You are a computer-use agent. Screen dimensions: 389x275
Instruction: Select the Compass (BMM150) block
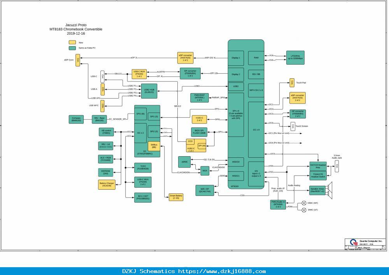pyautogui.click(x=76, y=120)
